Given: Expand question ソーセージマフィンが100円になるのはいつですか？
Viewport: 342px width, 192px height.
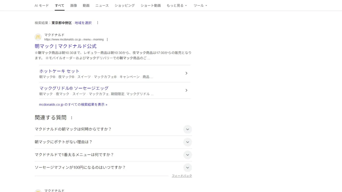Looking at the screenshot, I should pyautogui.click(x=113, y=168).
